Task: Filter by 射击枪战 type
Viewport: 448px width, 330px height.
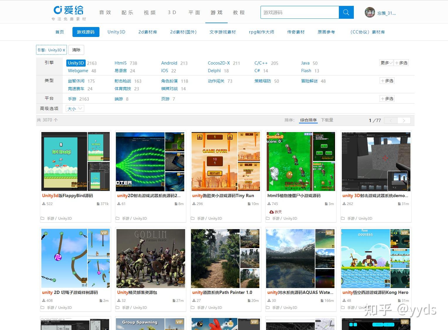Action: pos(123,81)
